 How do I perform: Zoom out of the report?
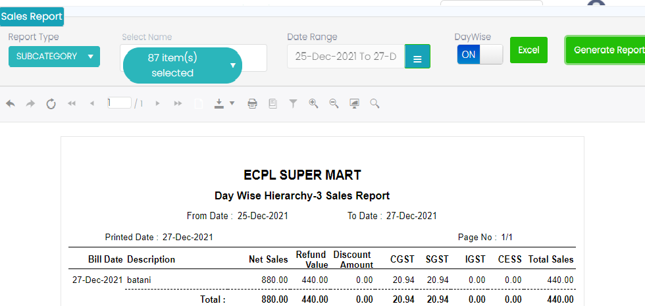pyautogui.click(x=334, y=103)
